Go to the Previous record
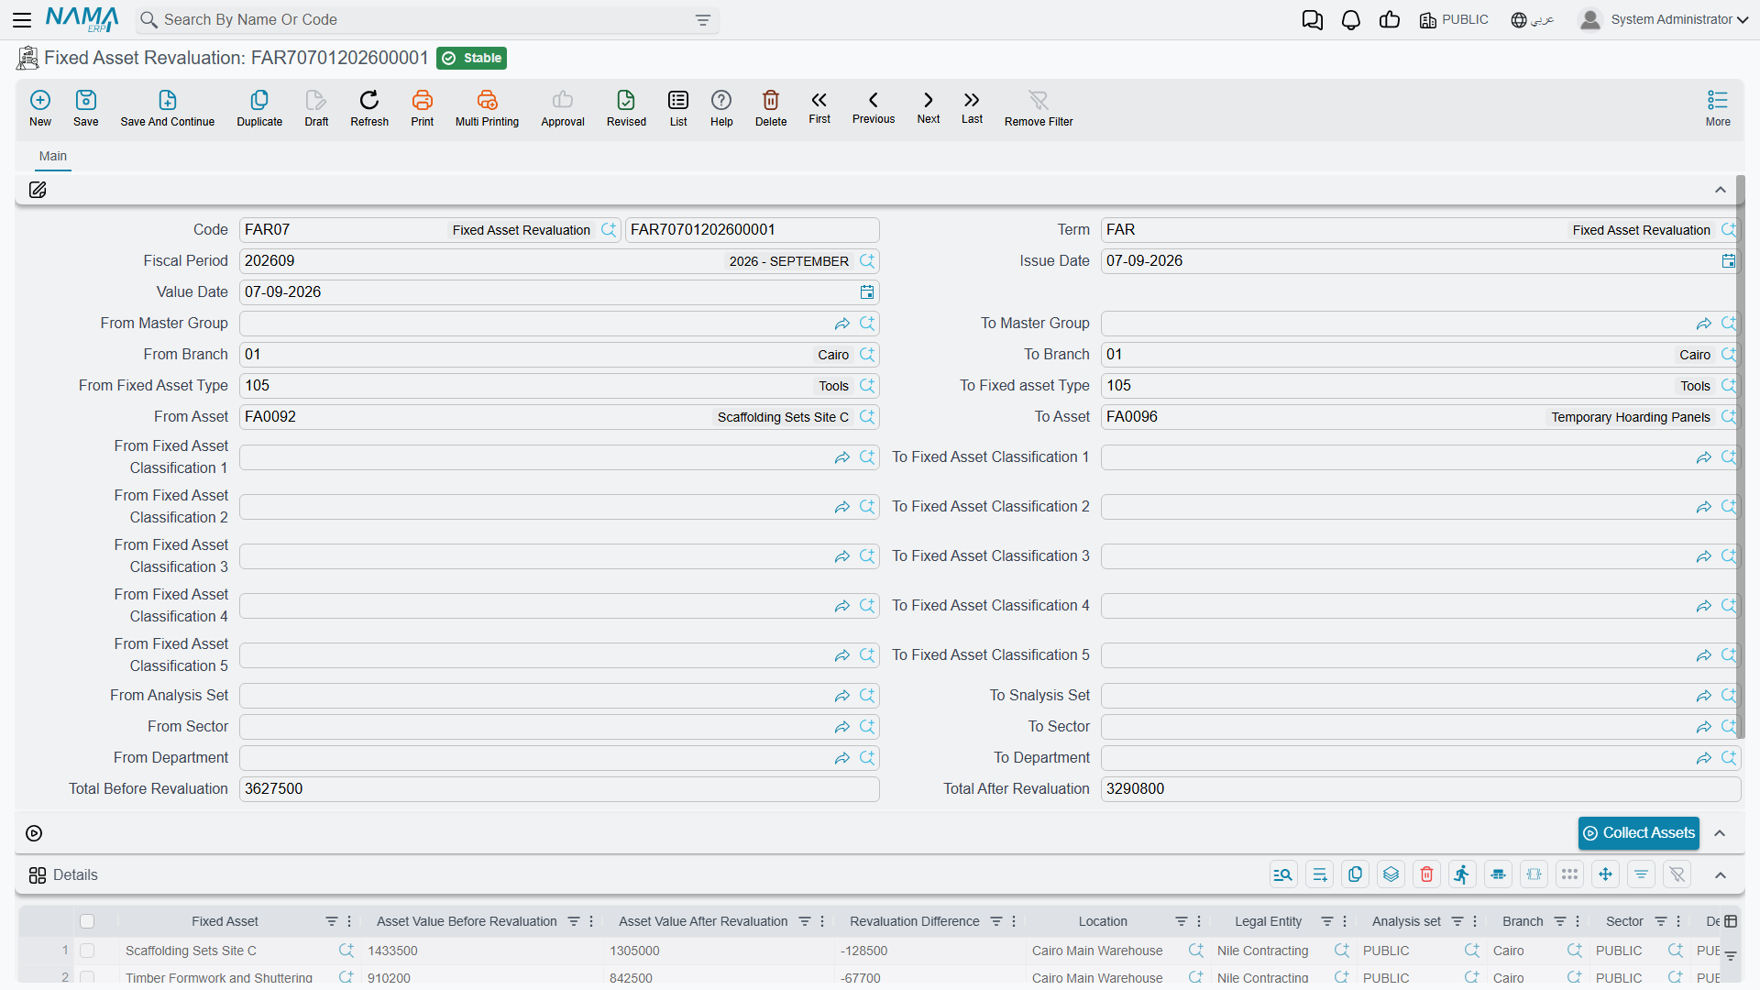Viewport: 1760px width, 990px height. 874,106
